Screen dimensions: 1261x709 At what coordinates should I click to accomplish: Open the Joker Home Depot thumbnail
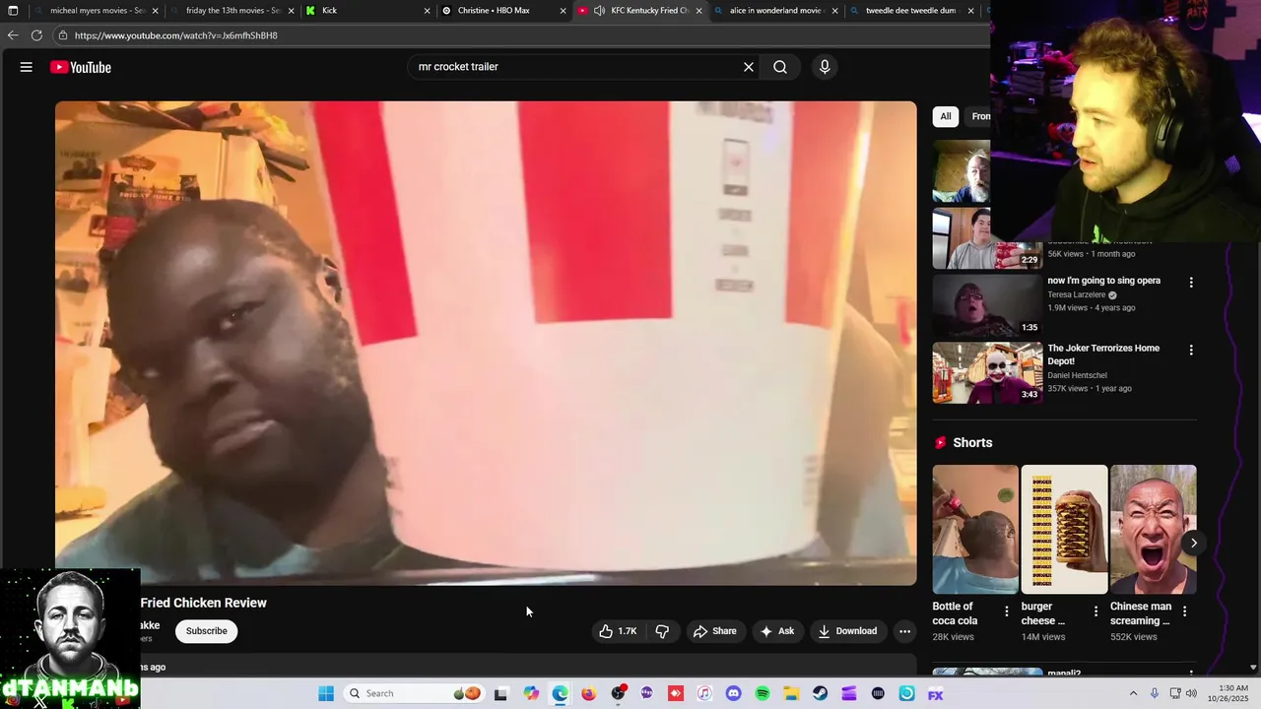(x=987, y=372)
